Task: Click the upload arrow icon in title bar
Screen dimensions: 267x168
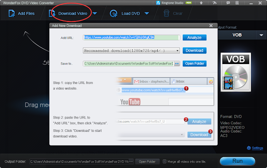Action: [x=201, y=3]
